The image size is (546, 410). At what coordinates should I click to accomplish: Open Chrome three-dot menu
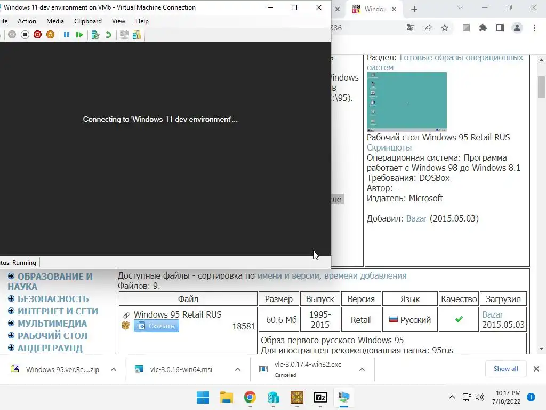click(x=534, y=28)
